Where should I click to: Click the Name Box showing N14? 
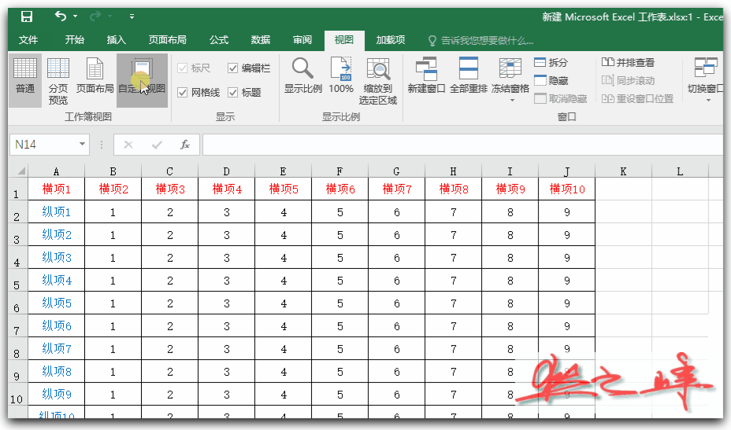(x=43, y=145)
